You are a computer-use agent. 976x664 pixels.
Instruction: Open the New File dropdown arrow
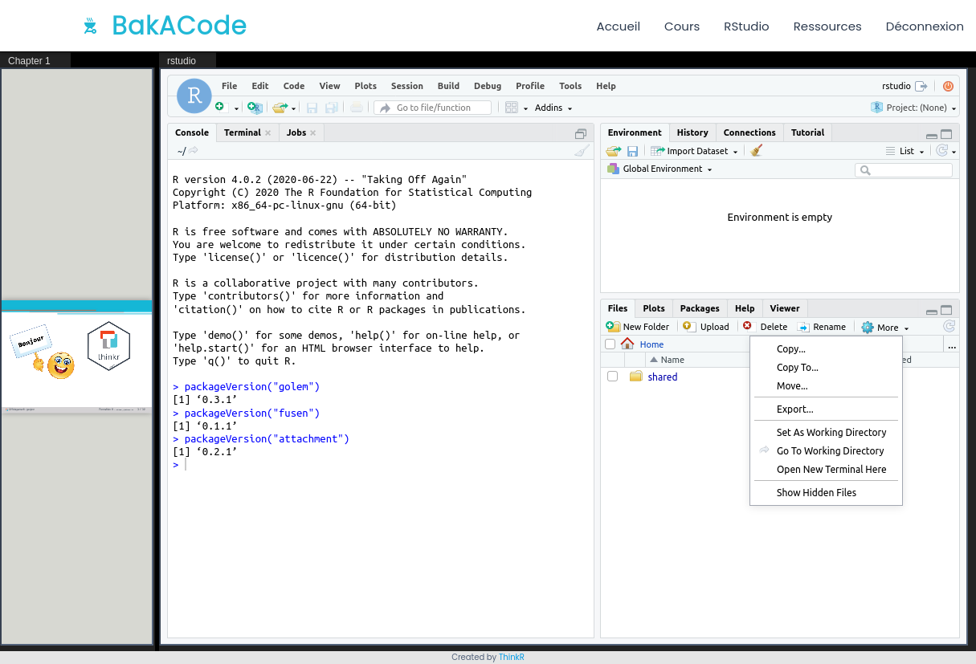236,108
